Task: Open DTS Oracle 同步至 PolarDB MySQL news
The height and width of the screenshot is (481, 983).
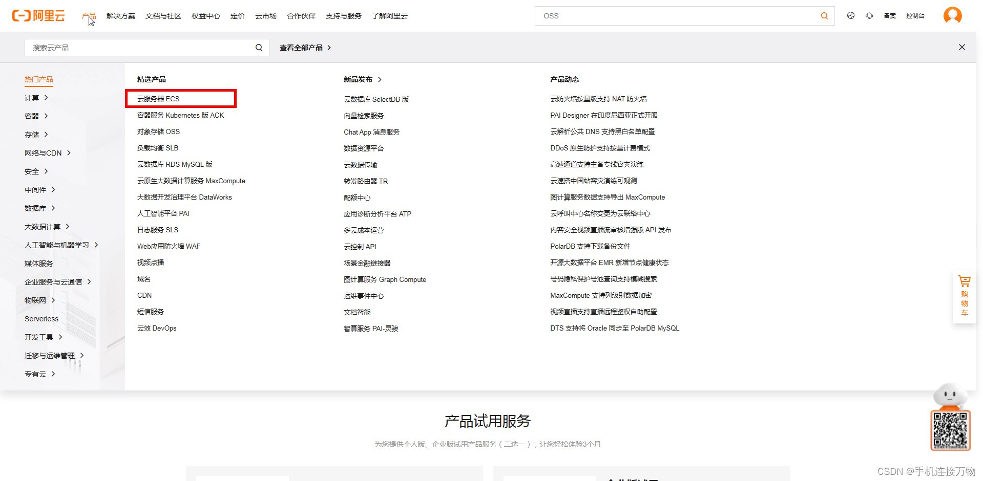Action: (615, 328)
